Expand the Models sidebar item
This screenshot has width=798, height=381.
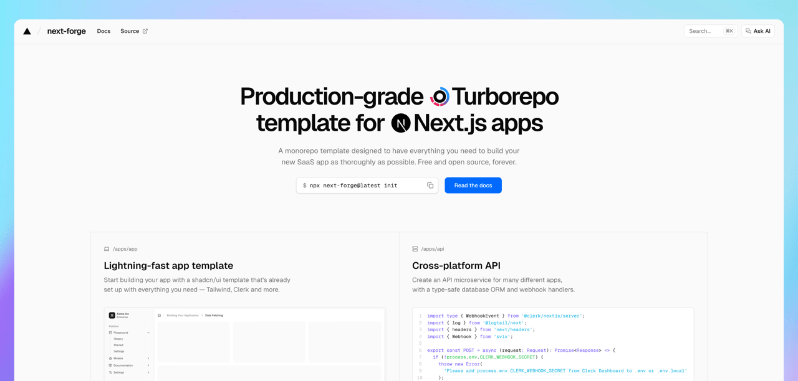[x=148, y=359]
